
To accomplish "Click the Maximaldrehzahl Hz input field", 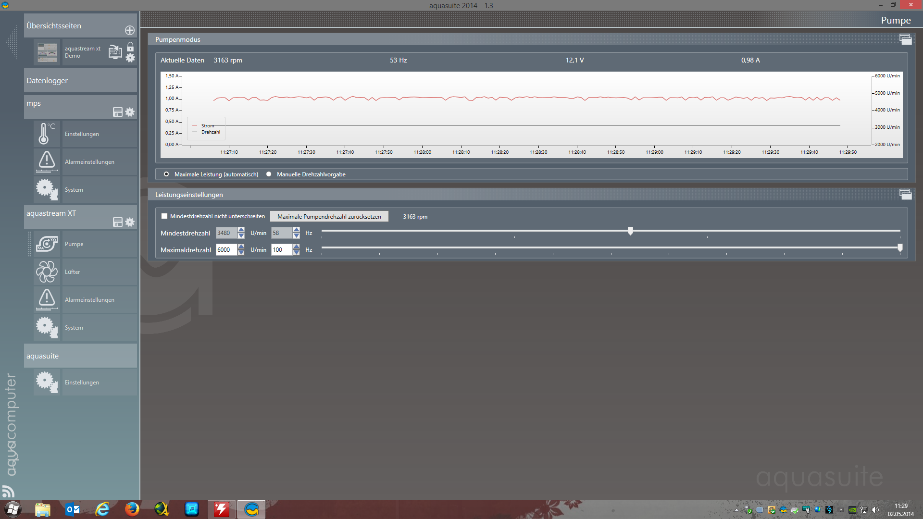I will (x=282, y=250).
